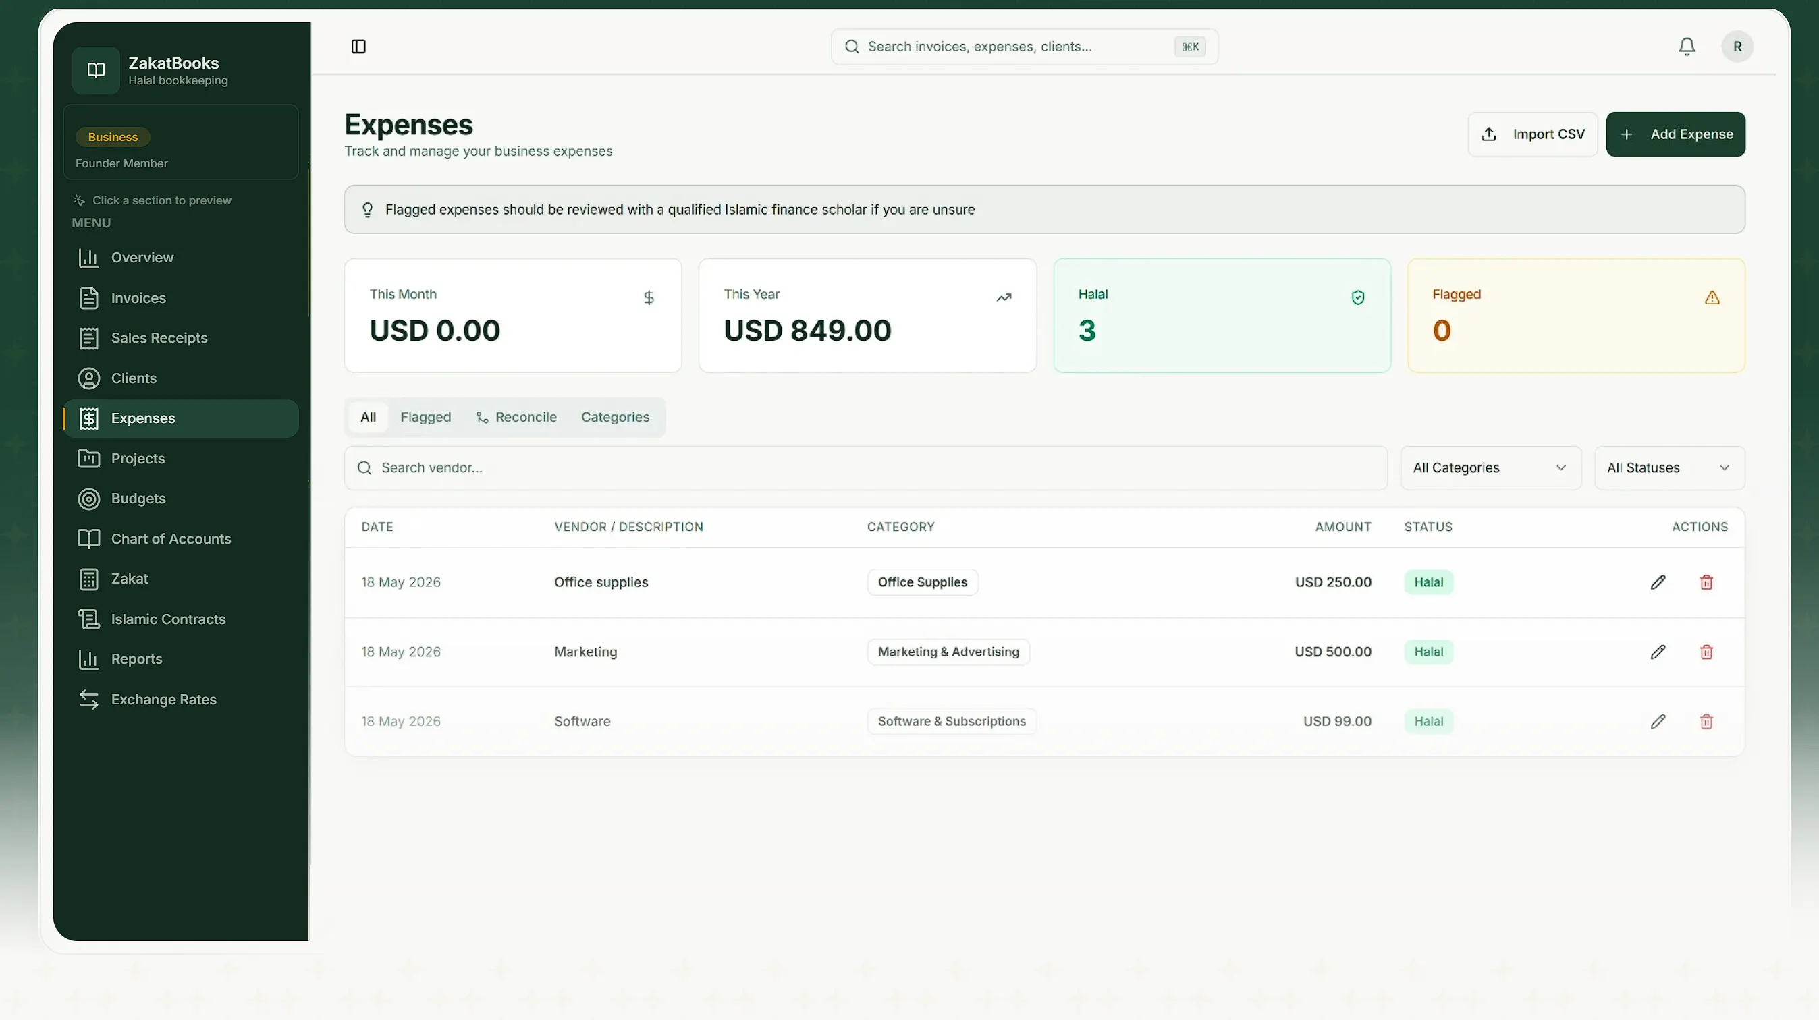Click the Marketing & Advertising category tag
Viewport: 1819px width, 1020px height.
point(948,652)
